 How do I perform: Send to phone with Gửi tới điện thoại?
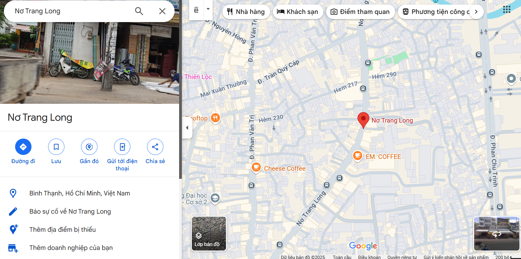pos(122,155)
